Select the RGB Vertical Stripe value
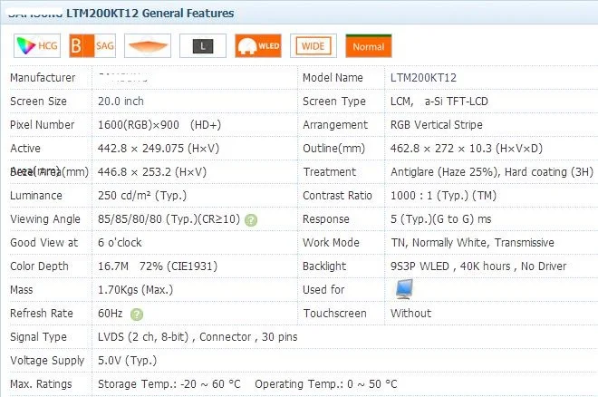 click(x=437, y=125)
